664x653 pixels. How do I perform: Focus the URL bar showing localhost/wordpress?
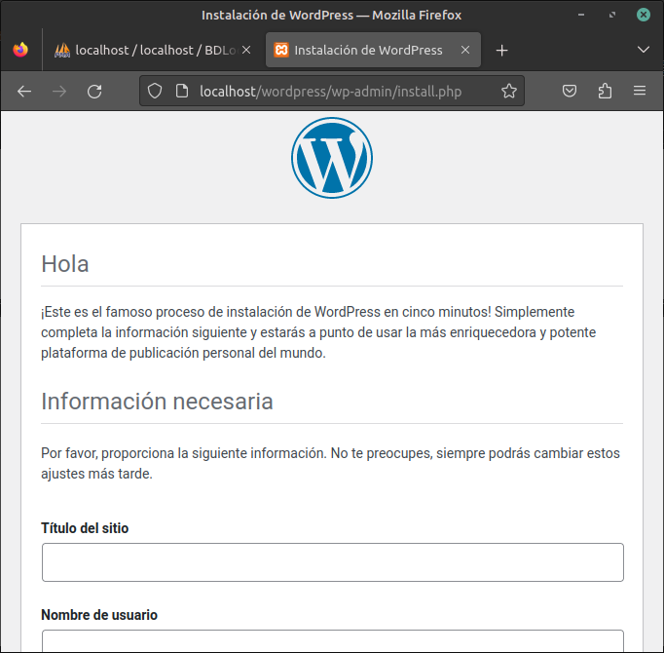(x=330, y=92)
